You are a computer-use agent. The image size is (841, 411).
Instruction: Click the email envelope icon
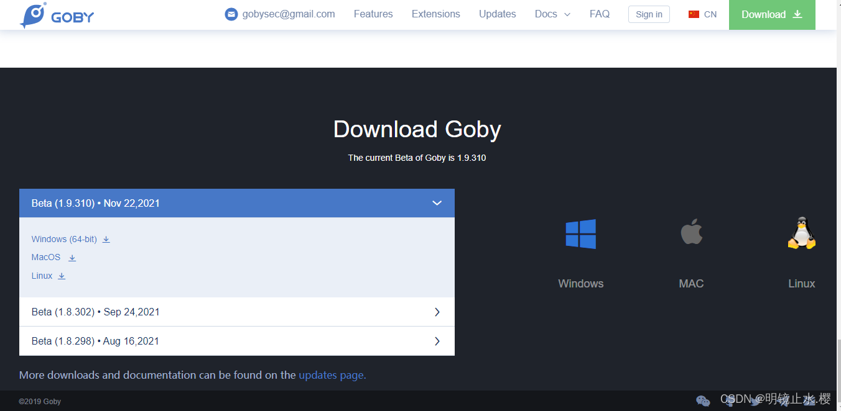pos(231,14)
